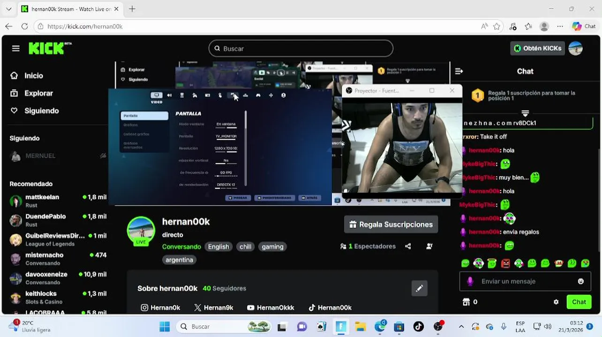Open the Conversando category link
The image size is (602, 337).
[x=181, y=247]
